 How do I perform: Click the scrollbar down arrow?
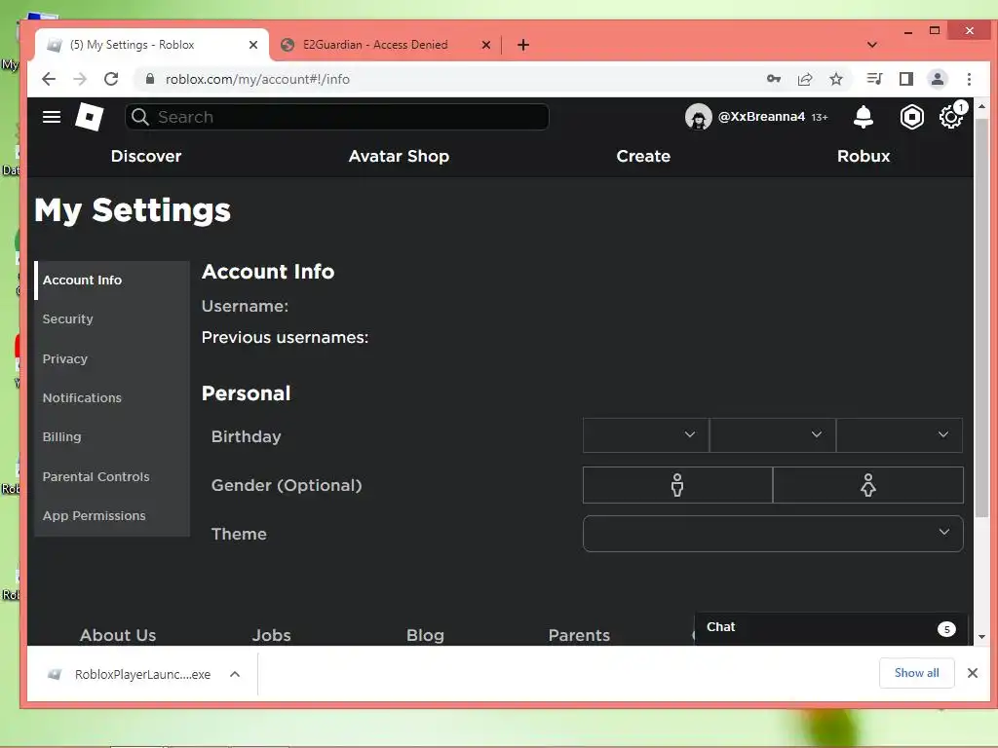(982, 637)
